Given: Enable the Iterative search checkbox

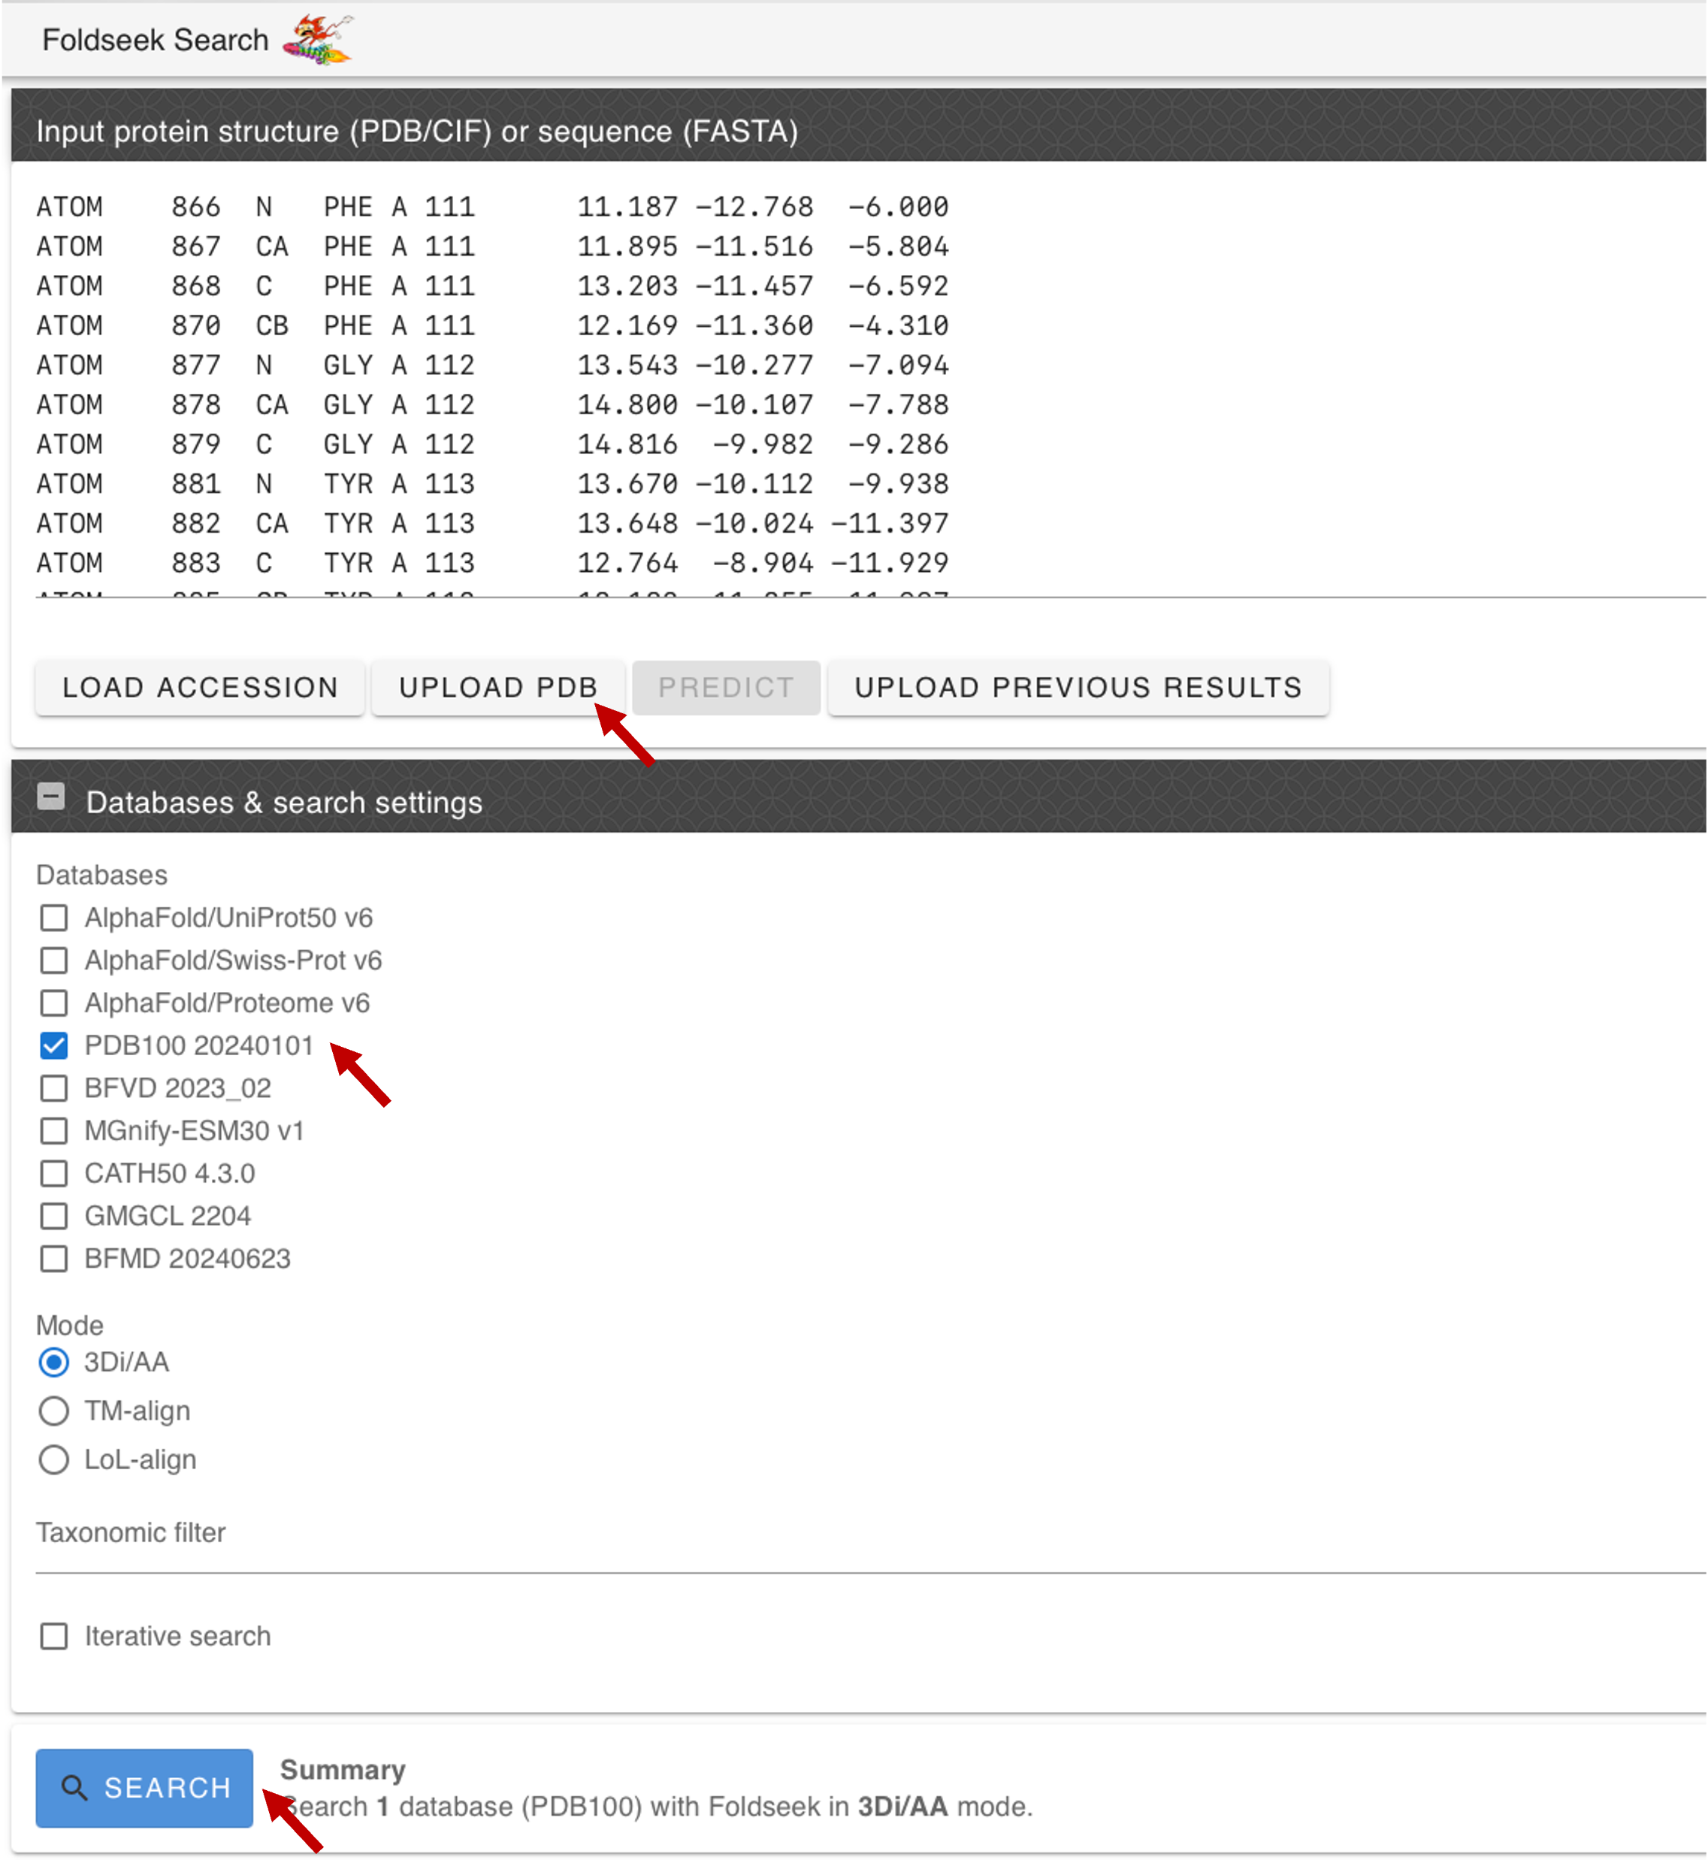Looking at the screenshot, I should 53,1636.
